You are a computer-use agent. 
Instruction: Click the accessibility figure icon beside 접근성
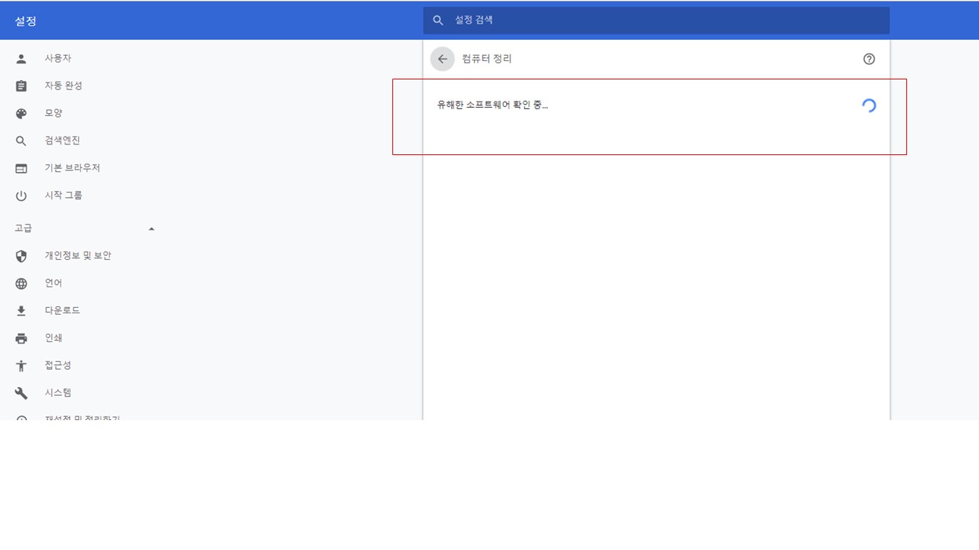21,366
